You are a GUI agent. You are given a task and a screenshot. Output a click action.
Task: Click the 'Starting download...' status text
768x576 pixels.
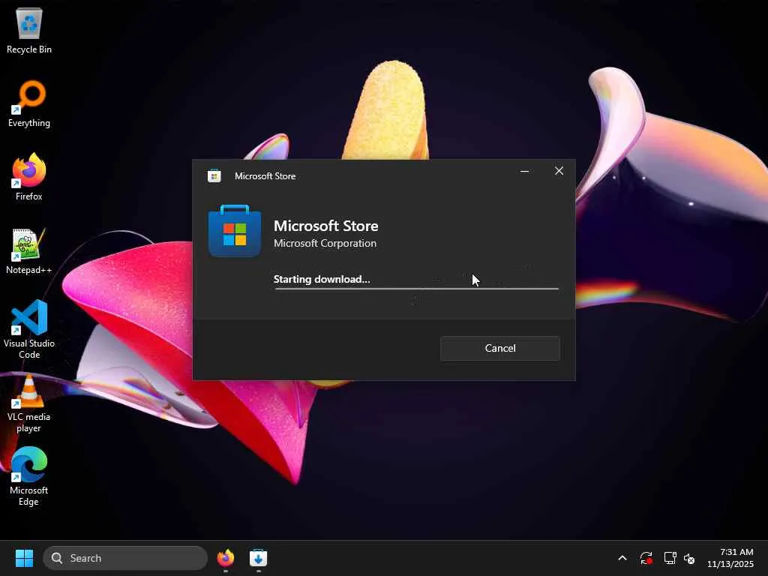(322, 279)
